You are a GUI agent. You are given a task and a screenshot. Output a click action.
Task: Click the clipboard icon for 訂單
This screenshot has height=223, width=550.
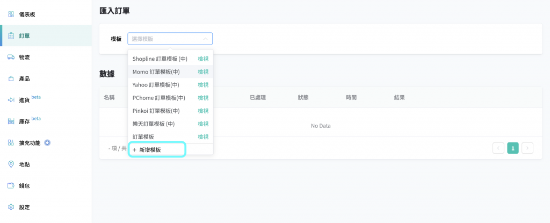[11, 35]
